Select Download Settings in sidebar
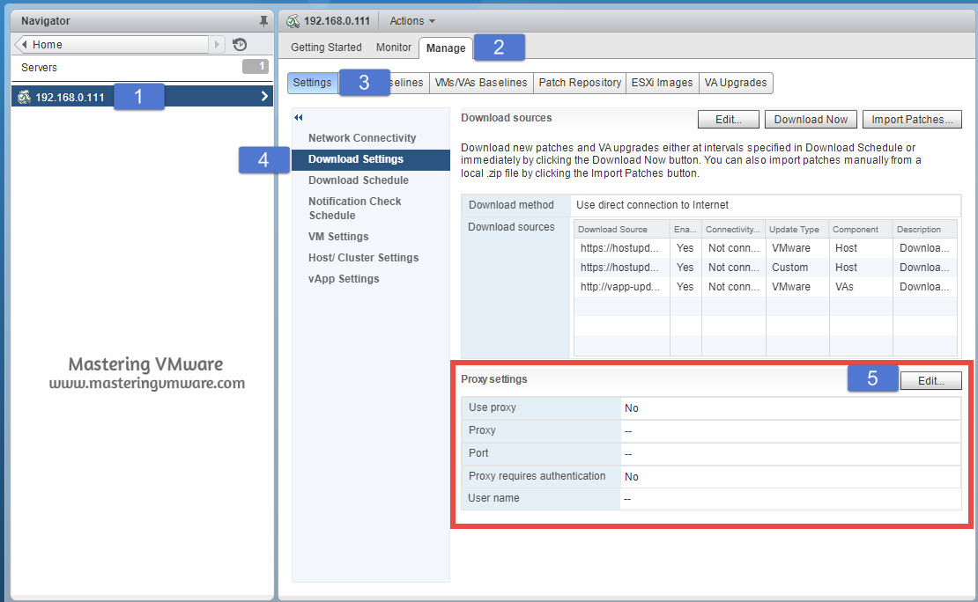 click(x=370, y=159)
